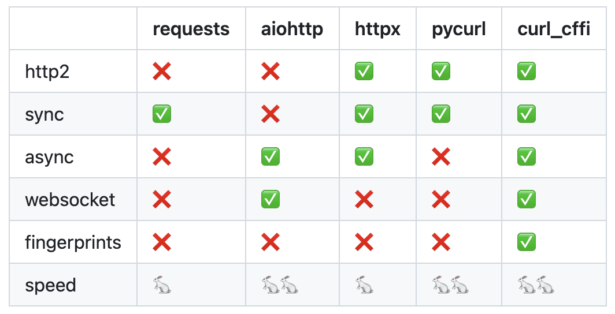Image resolution: width=615 pixels, height=314 pixels.
Task: Click the red cross for httpx fingerprints
Action: 364,242
